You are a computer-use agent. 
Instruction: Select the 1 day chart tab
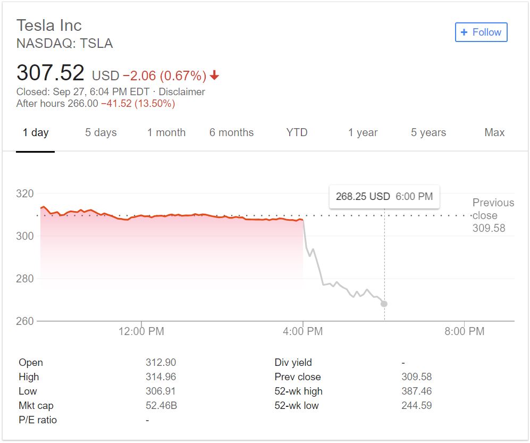pos(36,132)
